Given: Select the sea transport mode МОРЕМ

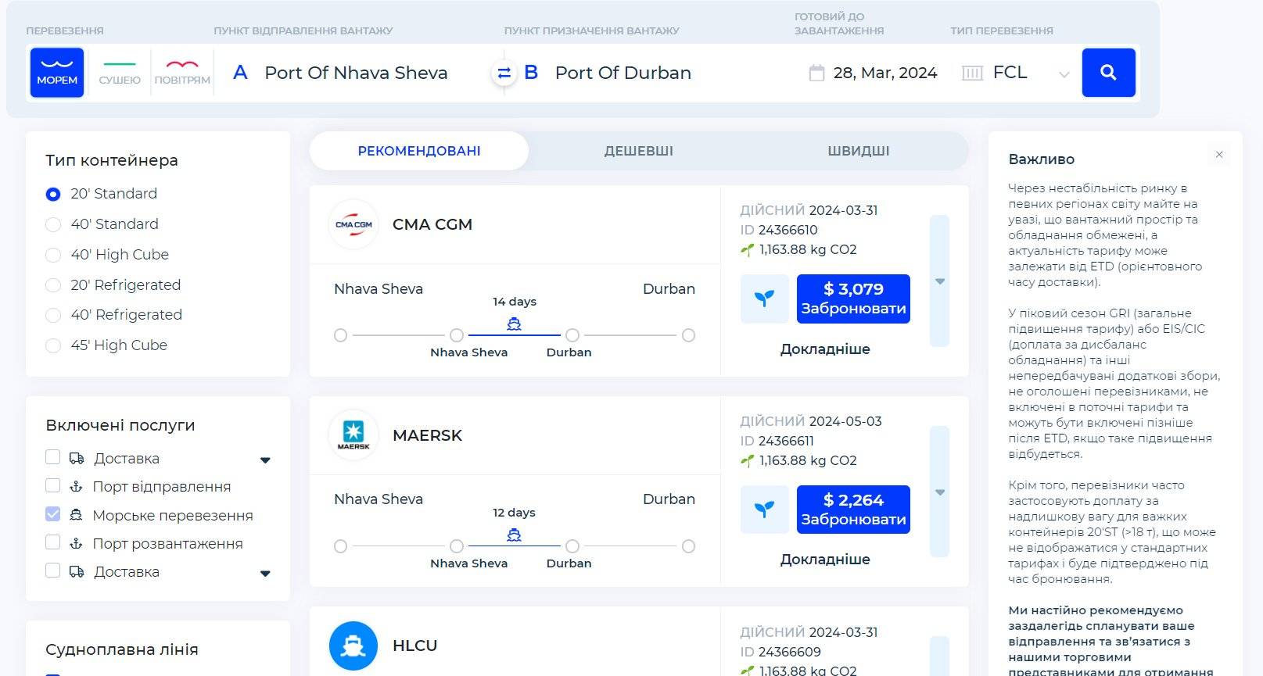Looking at the screenshot, I should coord(57,73).
